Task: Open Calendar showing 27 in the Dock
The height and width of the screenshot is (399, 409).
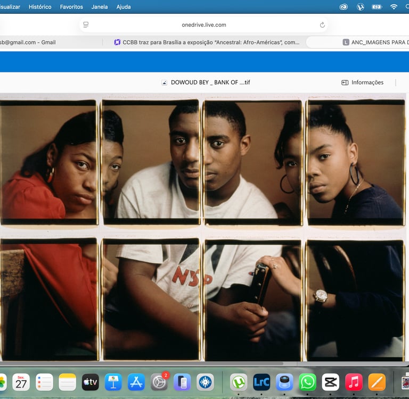Action: click(21, 382)
